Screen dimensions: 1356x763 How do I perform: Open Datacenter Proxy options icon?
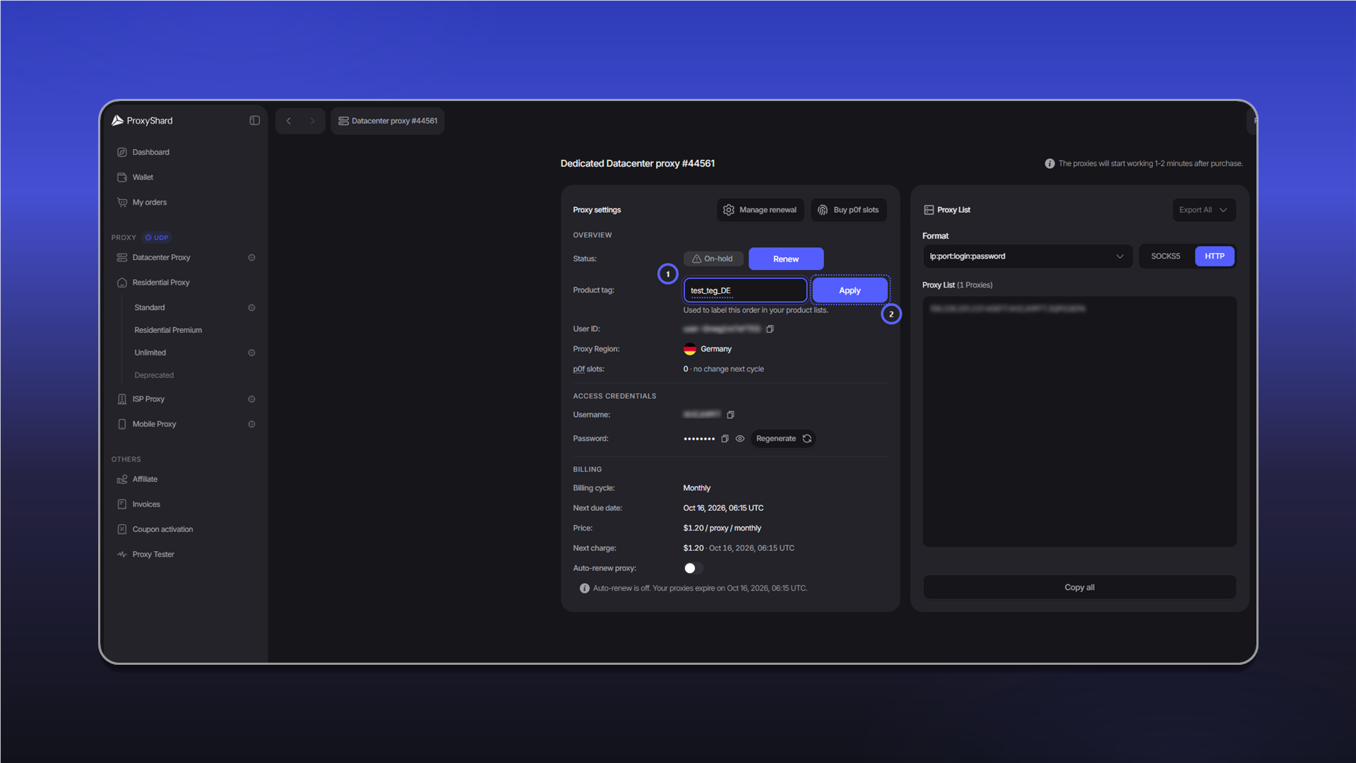251,258
